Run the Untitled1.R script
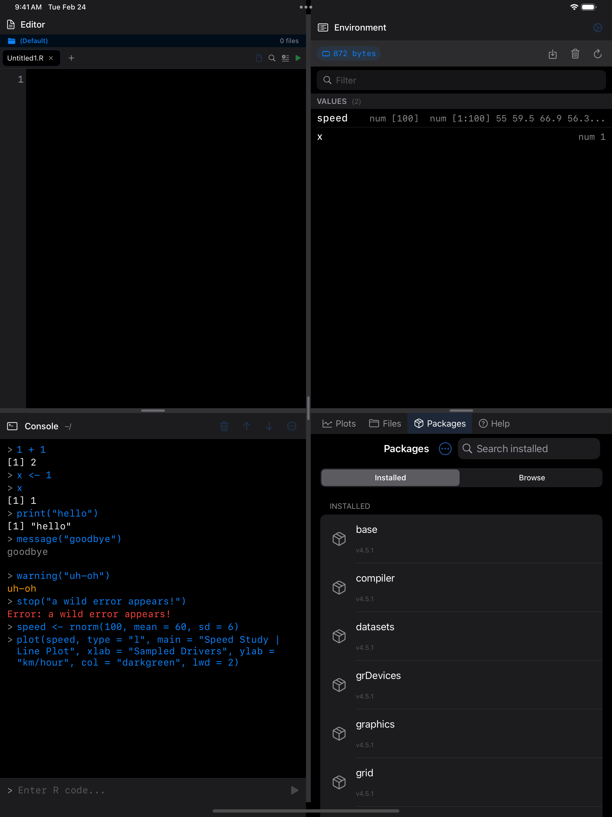This screenshot has width=612, height=817. [298, 58]
